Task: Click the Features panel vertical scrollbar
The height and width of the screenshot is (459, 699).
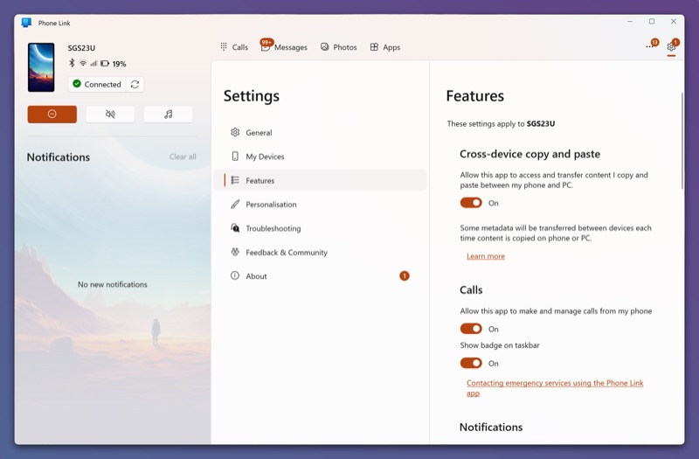Action: (x=682, y=141)
